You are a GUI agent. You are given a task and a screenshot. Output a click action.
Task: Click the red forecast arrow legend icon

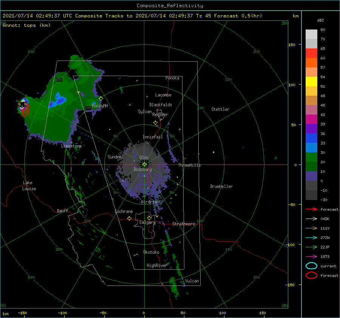tap(311, 209)
